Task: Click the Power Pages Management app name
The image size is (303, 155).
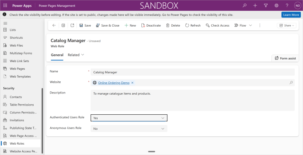Action: click(x=57, y=5)
